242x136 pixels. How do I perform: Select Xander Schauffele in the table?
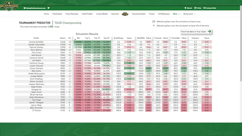(x=36, y=44)
